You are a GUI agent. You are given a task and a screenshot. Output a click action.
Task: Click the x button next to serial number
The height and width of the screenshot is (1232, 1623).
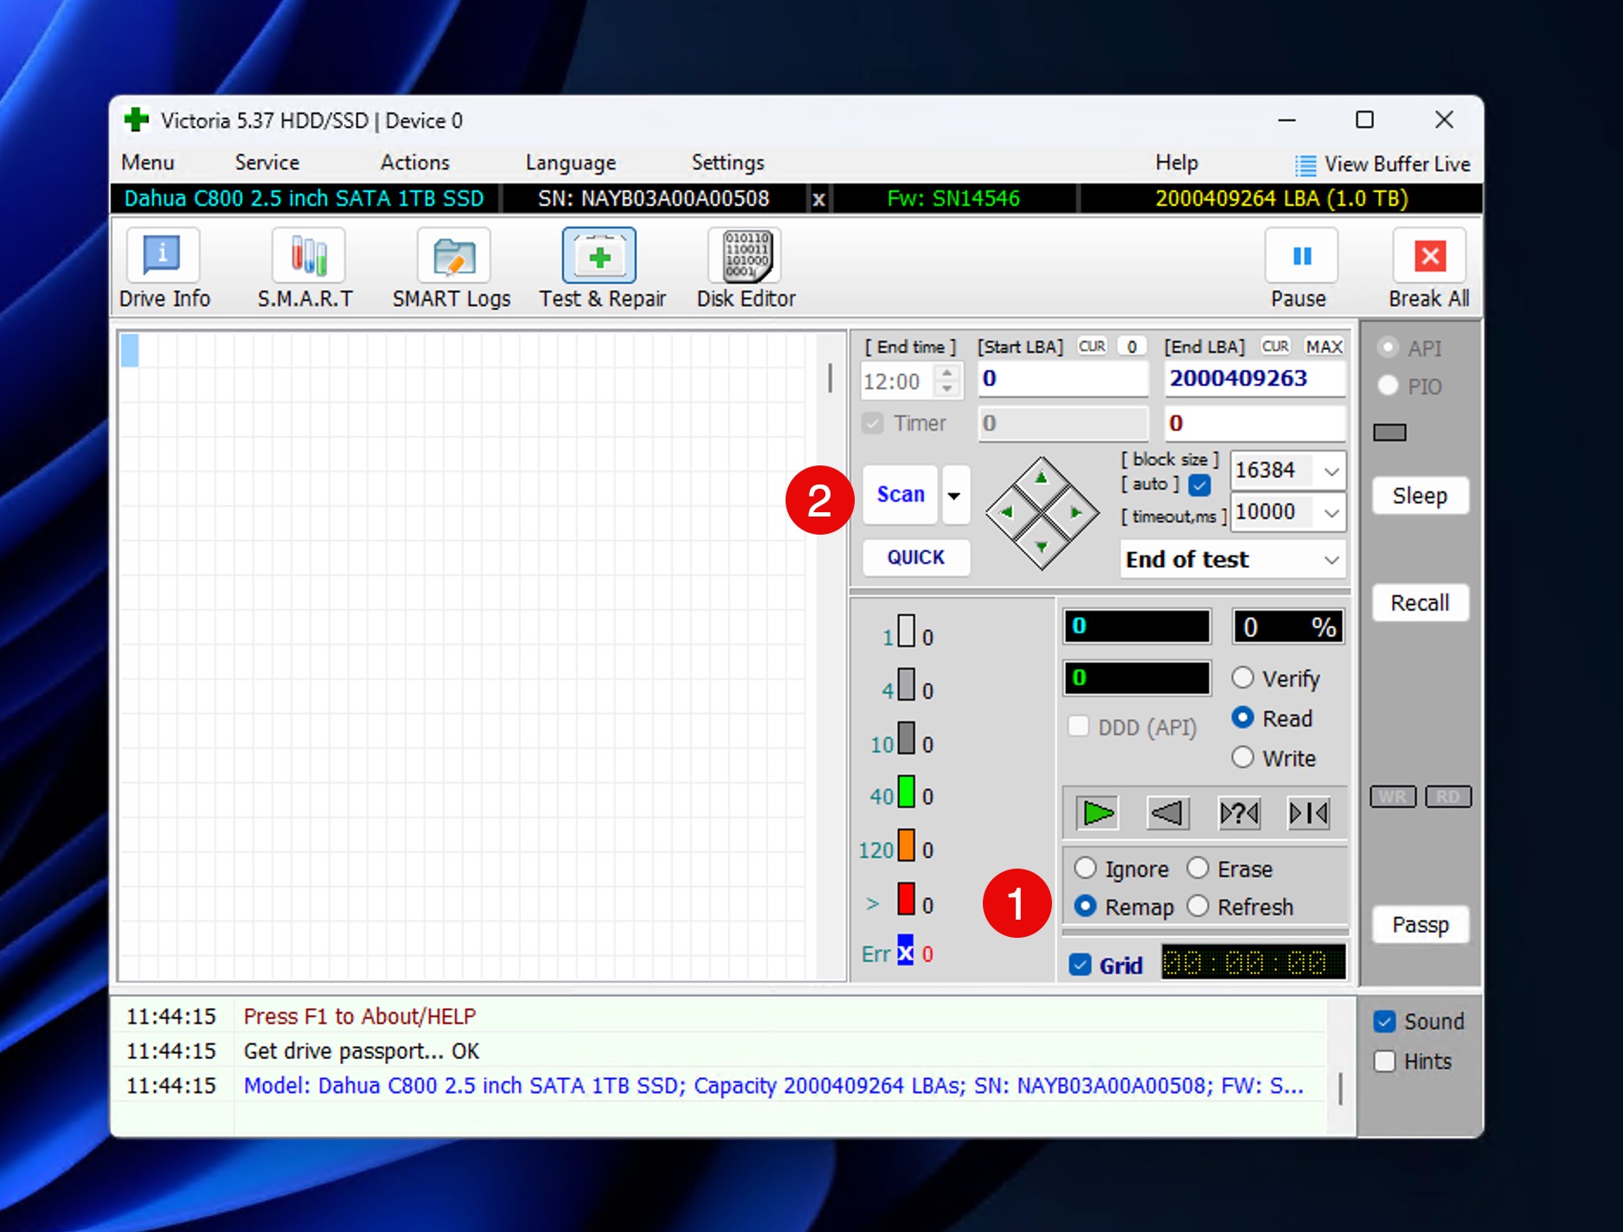(x=818, y=200)
